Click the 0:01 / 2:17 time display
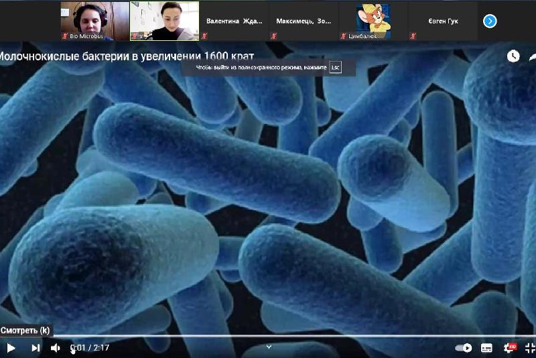The height and width of the screenshot is (358, 536). tap(90, 348)
